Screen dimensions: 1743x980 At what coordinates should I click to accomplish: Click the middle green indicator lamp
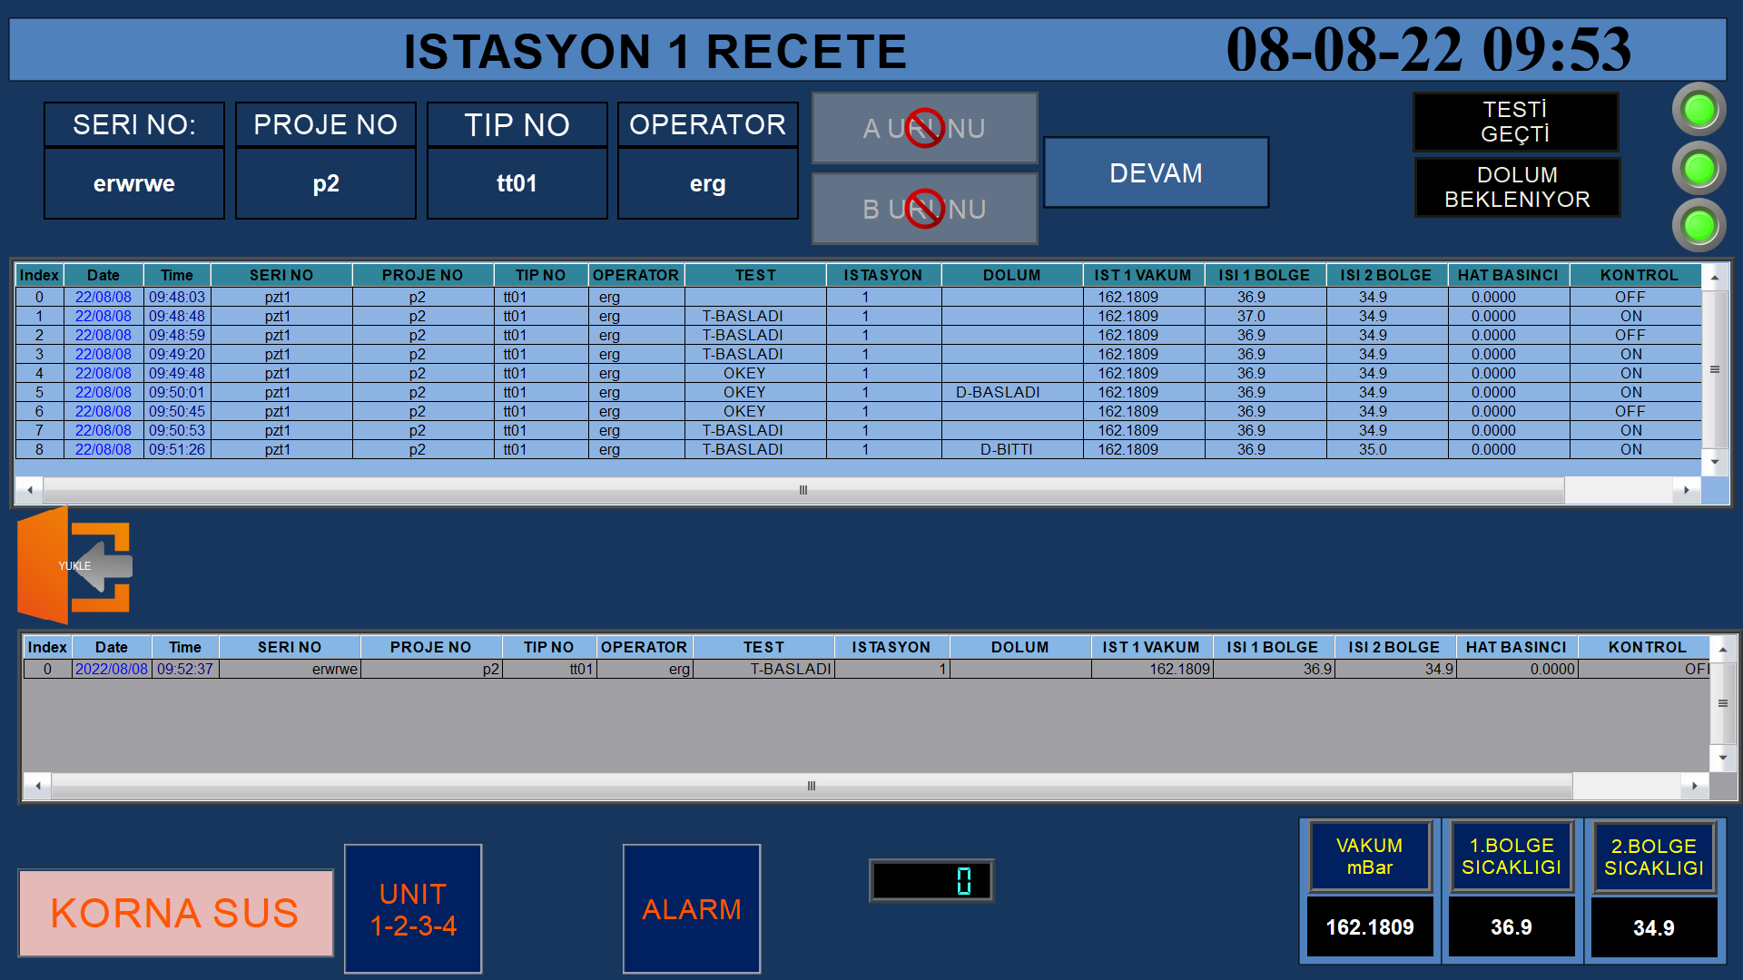[x=1699, y=168]
